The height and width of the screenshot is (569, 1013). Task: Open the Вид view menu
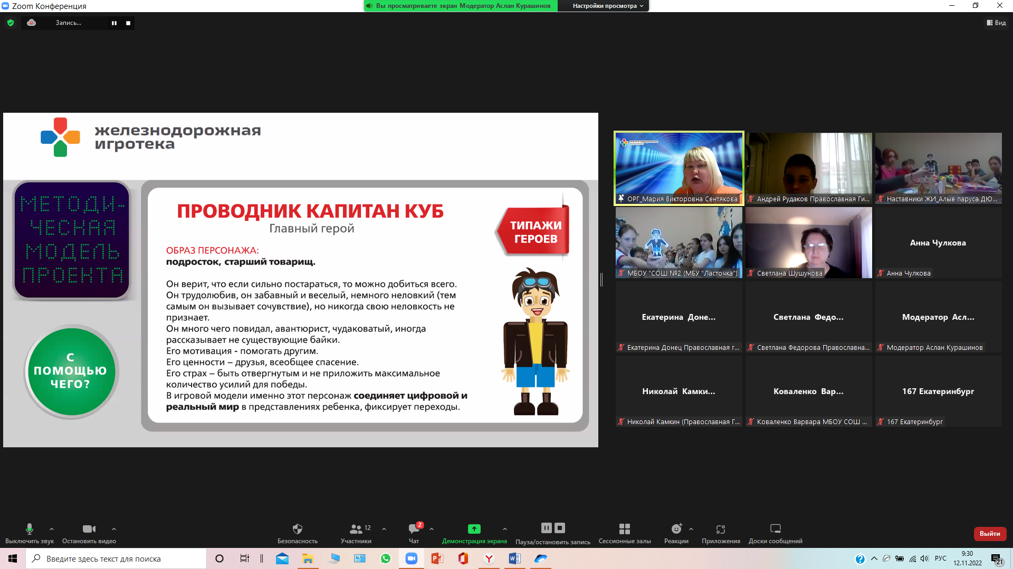(x=996, y=23)
